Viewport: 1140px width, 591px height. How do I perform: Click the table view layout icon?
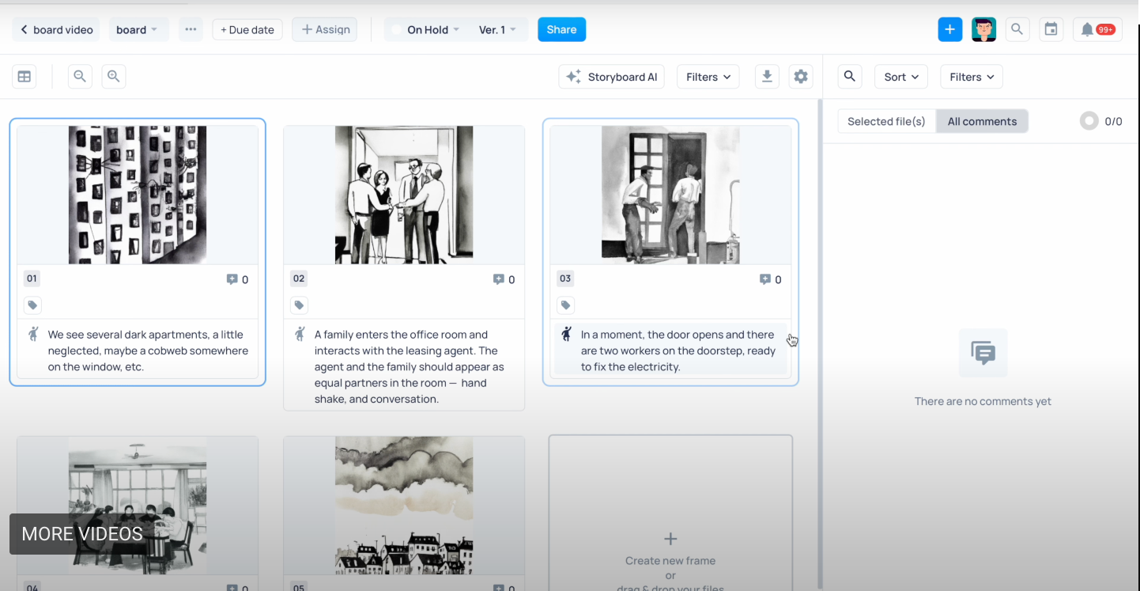(x=25, y=77)
